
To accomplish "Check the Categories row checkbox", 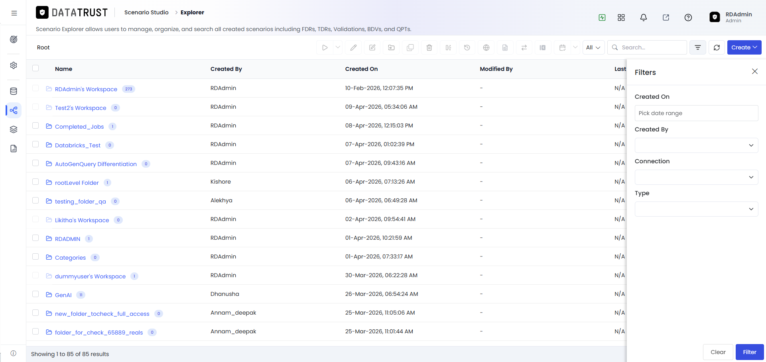I will (x=35, y=256).
